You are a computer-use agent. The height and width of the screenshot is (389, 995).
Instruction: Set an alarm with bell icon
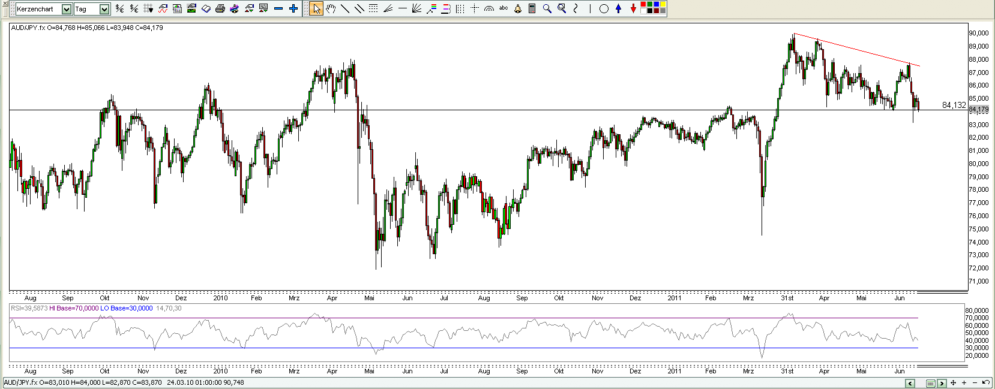518,8
